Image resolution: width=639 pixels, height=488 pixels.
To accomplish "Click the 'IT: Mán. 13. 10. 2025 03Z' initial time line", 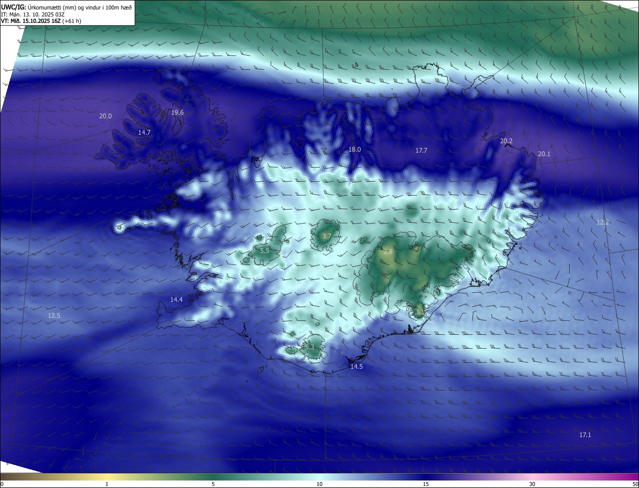I will click(x=33, y=14).
